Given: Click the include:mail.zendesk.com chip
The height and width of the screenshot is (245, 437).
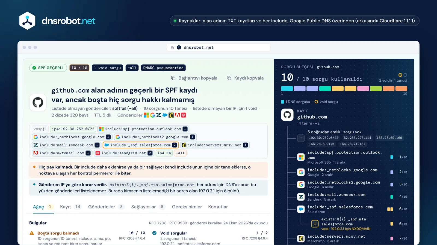Looking at the screenshot, I should [66, 145].
